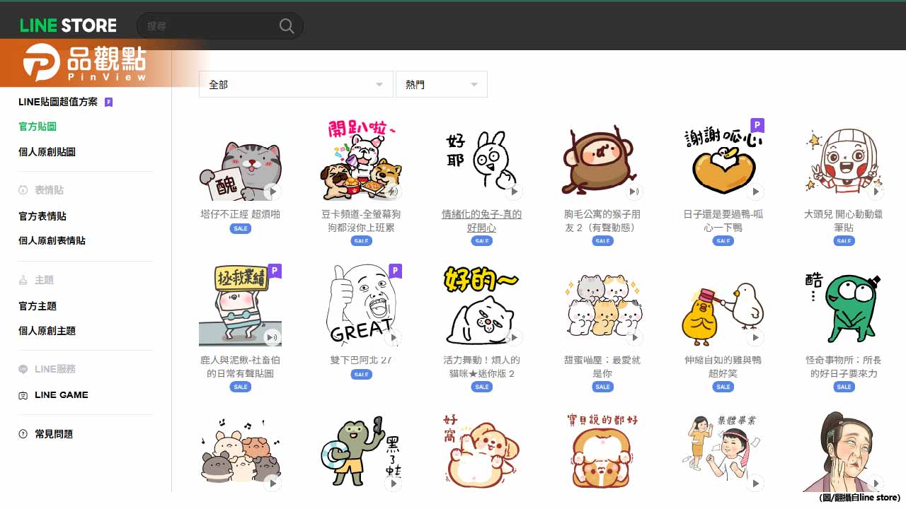The image size is (906, 509).
Task: Click the LINE icon beside LINE服務
Action: point(23,369)
